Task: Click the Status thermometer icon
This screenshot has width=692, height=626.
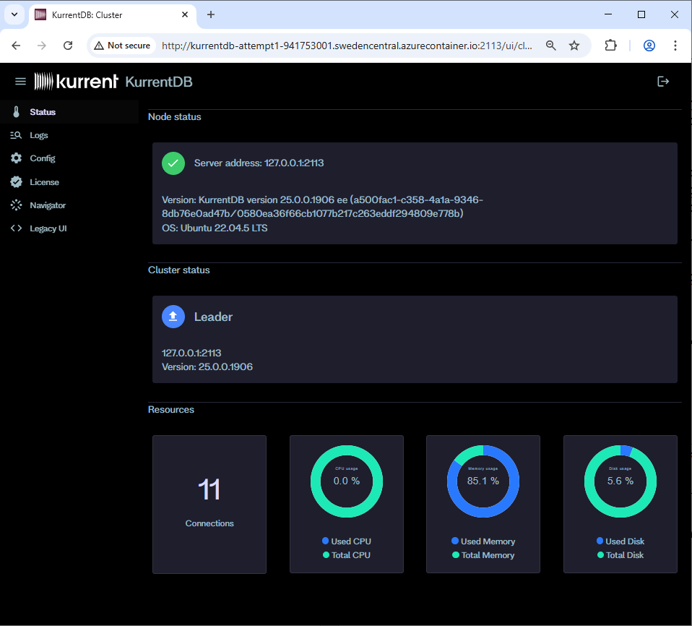Action: tap(17, 112)
